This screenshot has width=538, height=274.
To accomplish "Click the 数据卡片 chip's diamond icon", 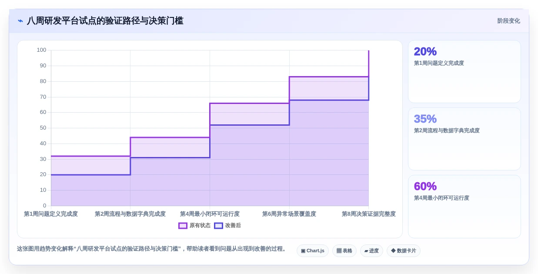I will click(393, 251).
